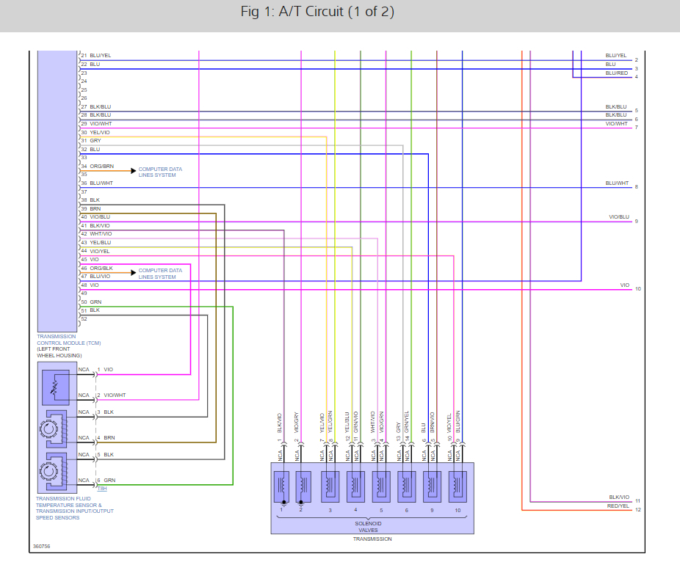
Task: Click sensor connector pin 3 BLK
Action: point(106,412)
